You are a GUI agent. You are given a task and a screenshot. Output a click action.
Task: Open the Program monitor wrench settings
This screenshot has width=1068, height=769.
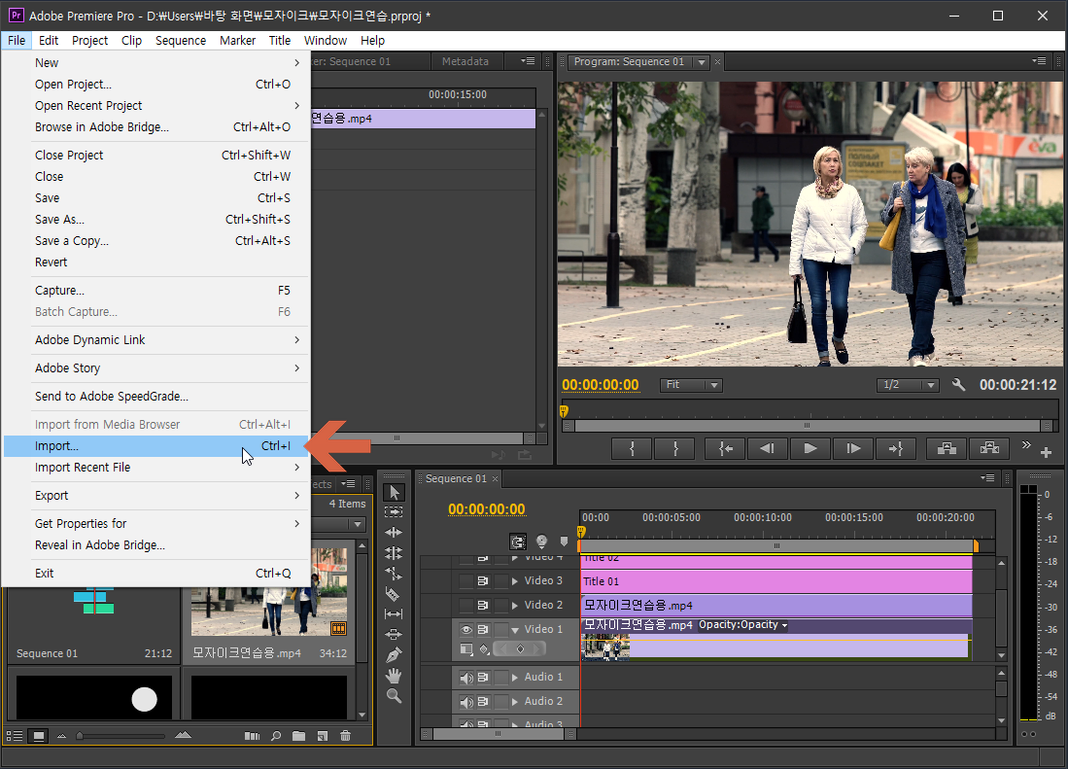(x=958, y=385)
